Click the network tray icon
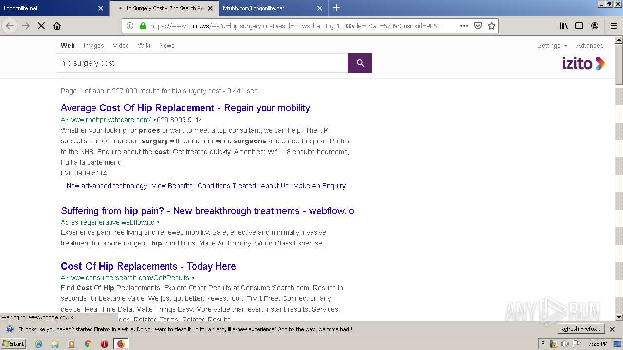 click(x=553, y=344)
